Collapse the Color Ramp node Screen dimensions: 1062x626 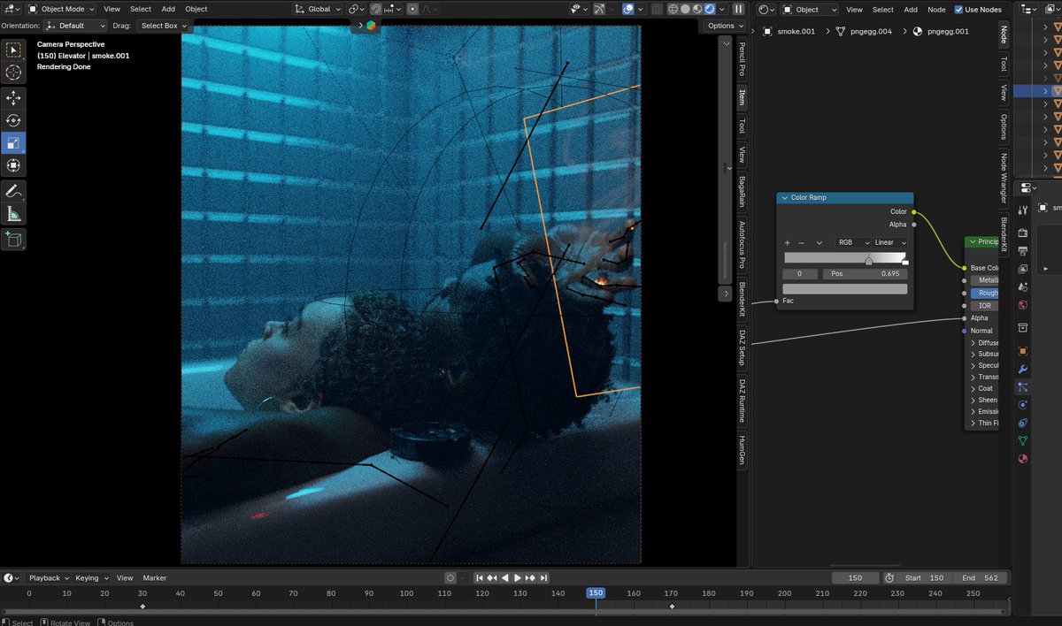point(784,198)
